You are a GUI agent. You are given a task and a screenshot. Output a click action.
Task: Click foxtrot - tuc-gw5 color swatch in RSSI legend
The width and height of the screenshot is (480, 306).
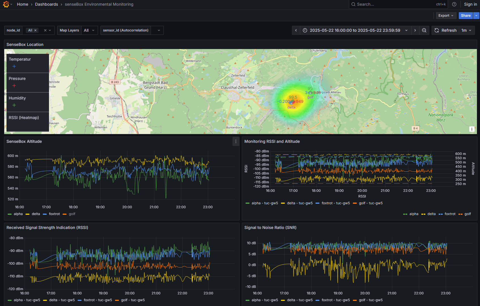[x=80, y=300]
